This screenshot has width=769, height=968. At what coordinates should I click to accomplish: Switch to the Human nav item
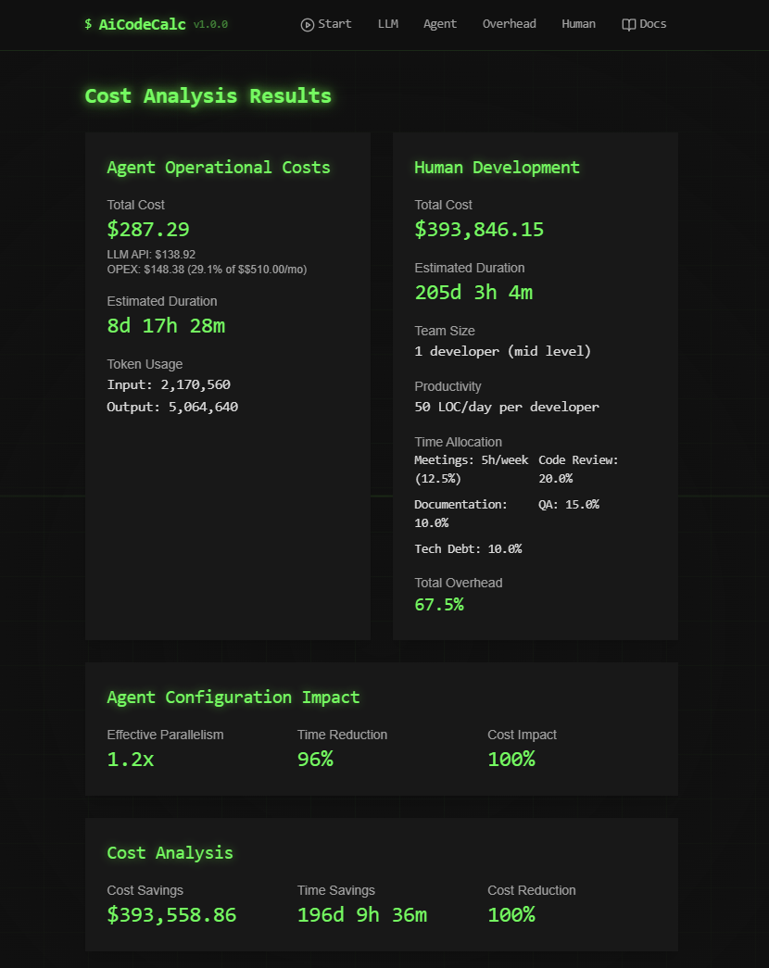coord(578,24)
